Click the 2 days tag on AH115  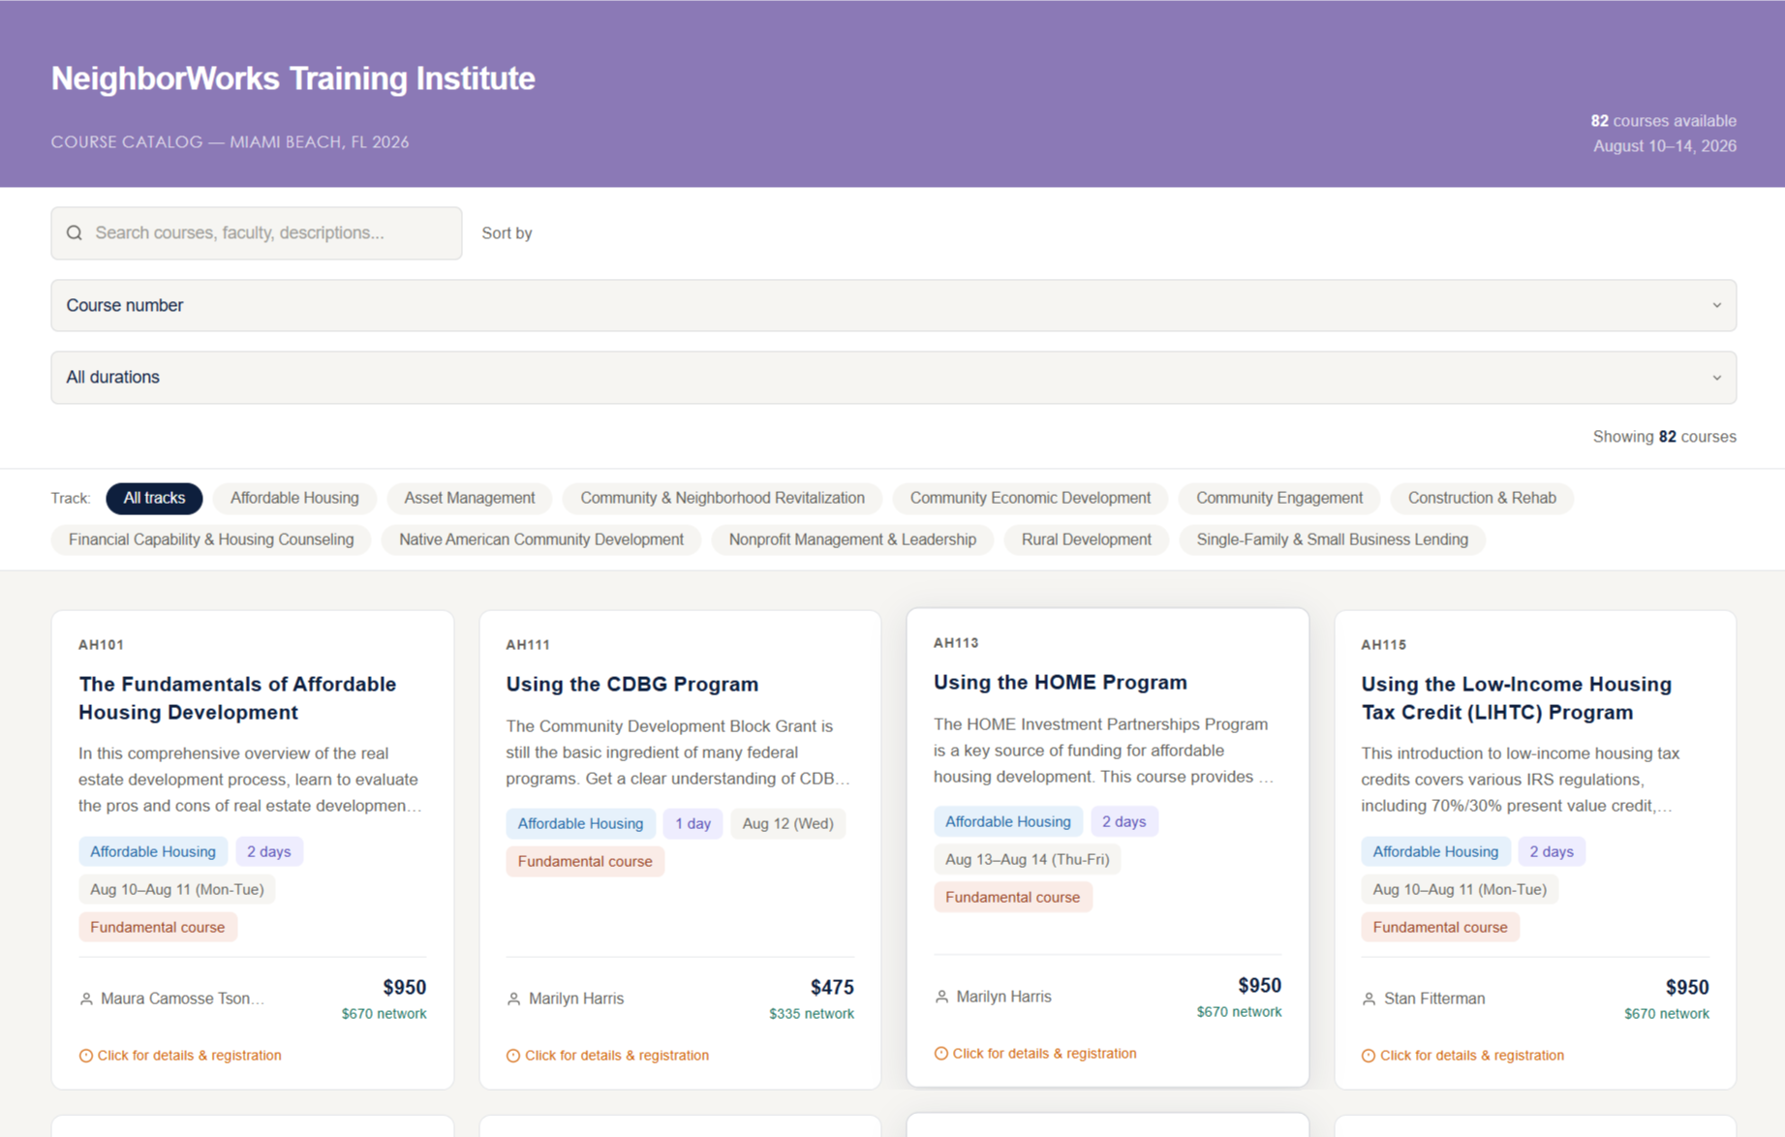(x=1552, y=851)
